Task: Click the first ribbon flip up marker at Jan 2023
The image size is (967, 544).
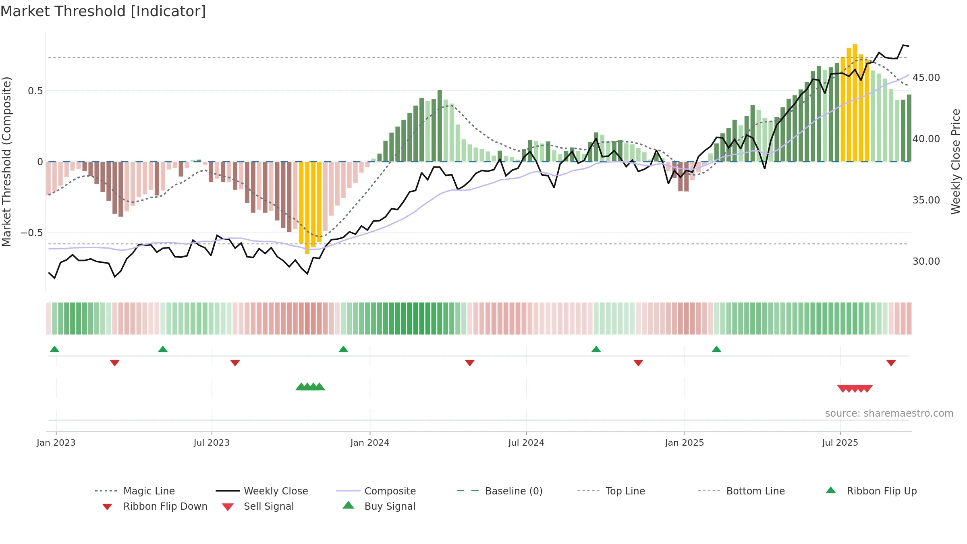Action: coord(54,349)
